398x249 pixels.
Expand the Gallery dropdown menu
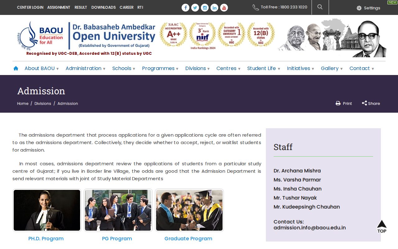(332, 68)
